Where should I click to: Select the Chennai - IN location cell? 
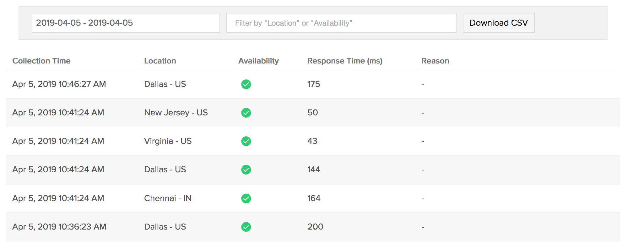[168, 198]
